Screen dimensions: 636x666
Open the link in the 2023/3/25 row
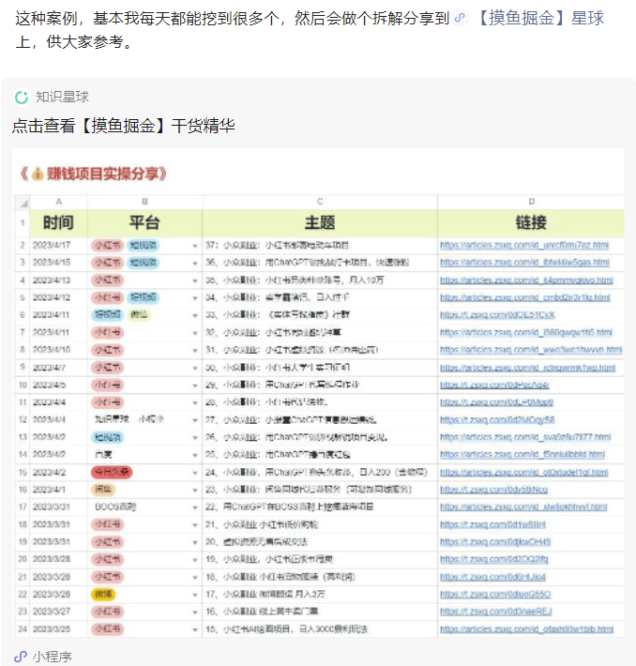pos(526,629)
